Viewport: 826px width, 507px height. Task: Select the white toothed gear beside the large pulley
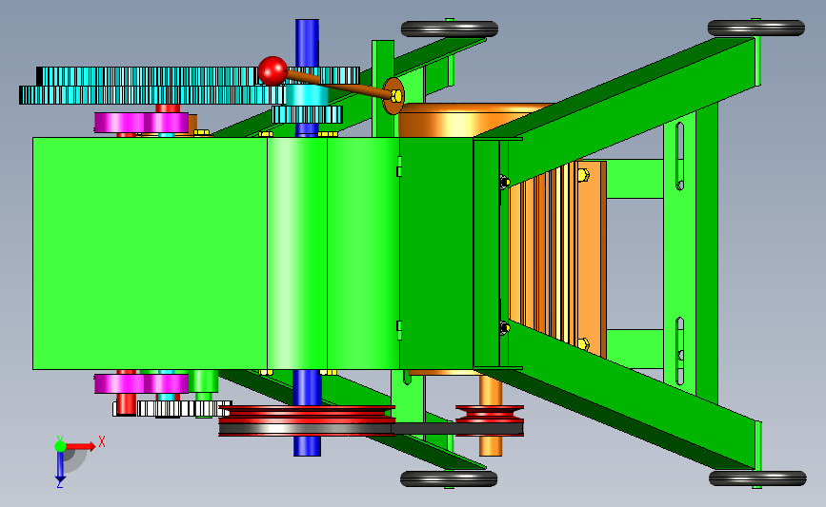coord(183,409)
